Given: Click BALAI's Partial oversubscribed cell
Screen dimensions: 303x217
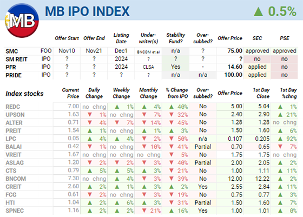Looking at the screenshot, I should click(203, 147).
